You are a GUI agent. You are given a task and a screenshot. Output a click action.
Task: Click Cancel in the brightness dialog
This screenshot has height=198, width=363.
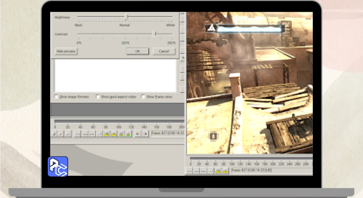[x=164, y=51]
